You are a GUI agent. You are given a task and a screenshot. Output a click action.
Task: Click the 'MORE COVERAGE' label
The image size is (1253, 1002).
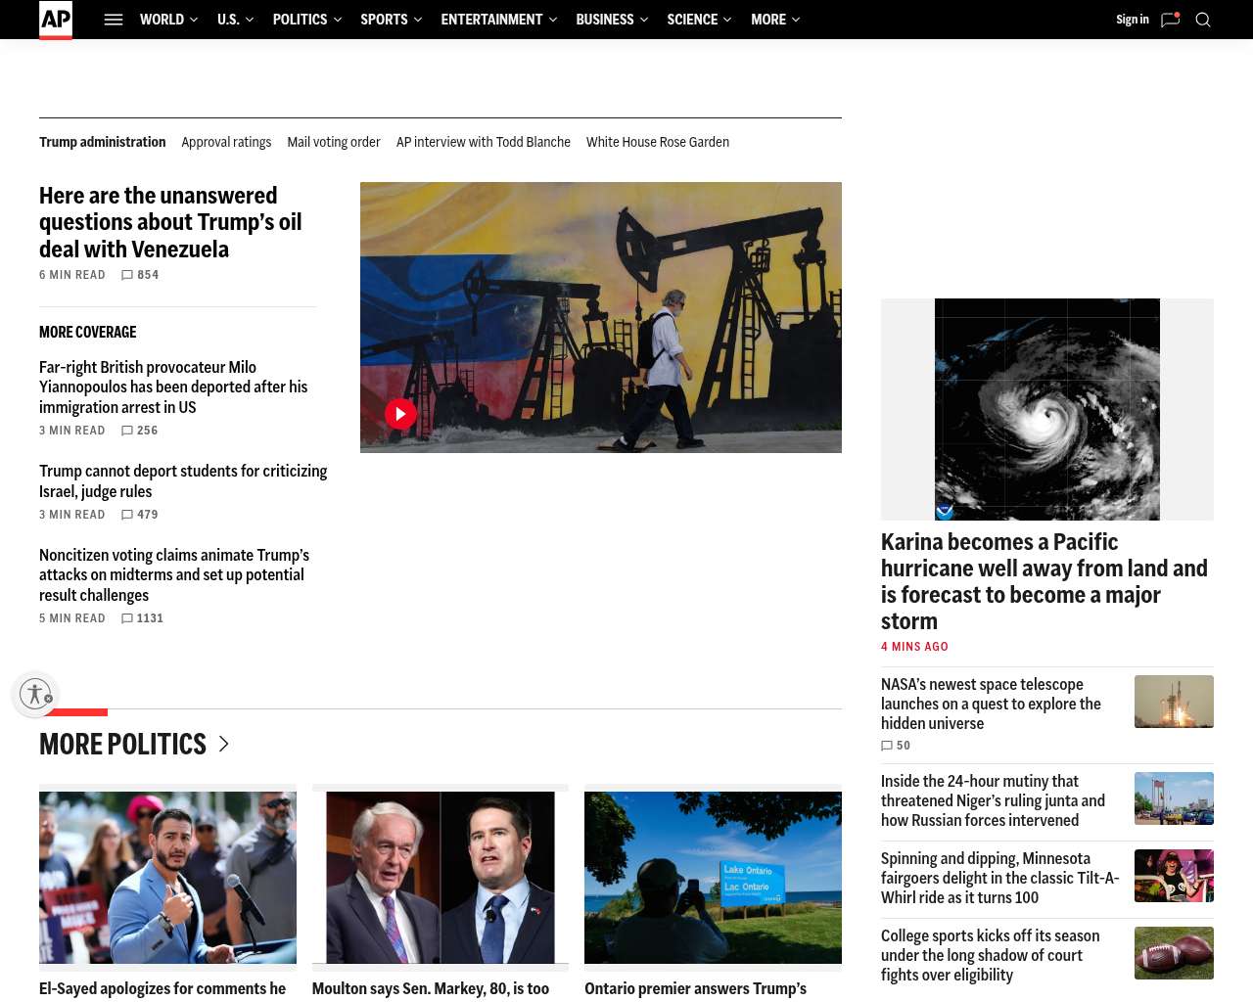coord(88,333)
